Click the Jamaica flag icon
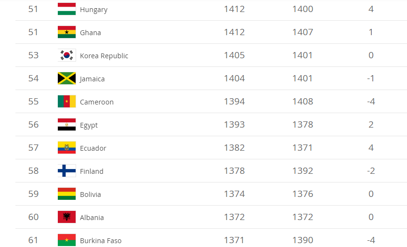Viewport: 407px width, 247px height. [66, 78]
